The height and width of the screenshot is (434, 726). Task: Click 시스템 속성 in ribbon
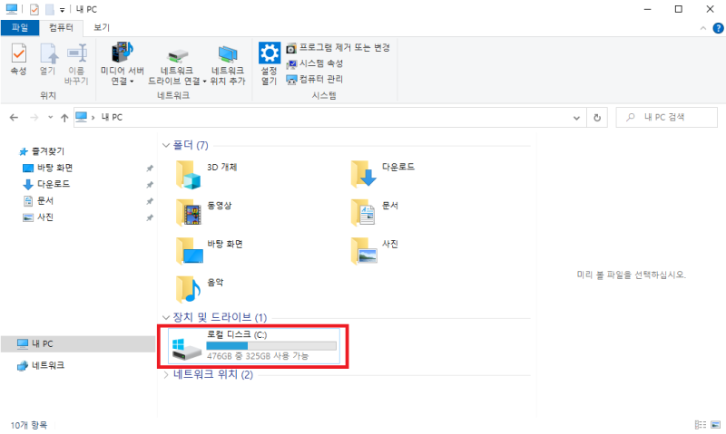(315, 63)
